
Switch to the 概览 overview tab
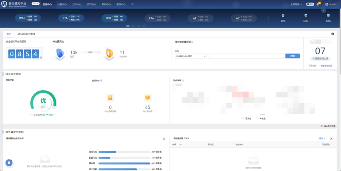tap(9, 34)
